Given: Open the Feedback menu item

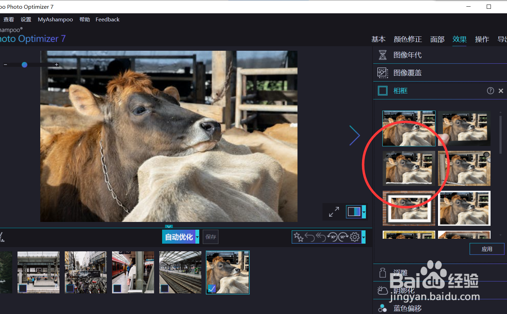Looking at the screenshot, I should pos(107,20).
